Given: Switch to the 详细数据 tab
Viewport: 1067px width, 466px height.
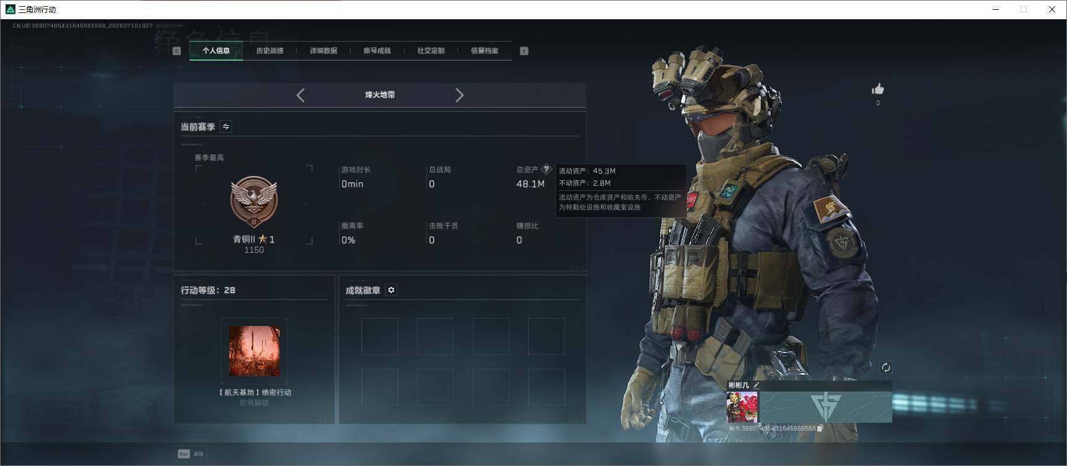Looking at the screenshot, I should pyautogui.click(x=323, y=51).
